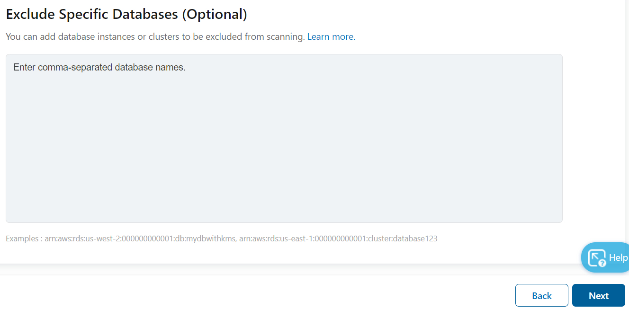Click Next to continue the wizard

[598, 295]
